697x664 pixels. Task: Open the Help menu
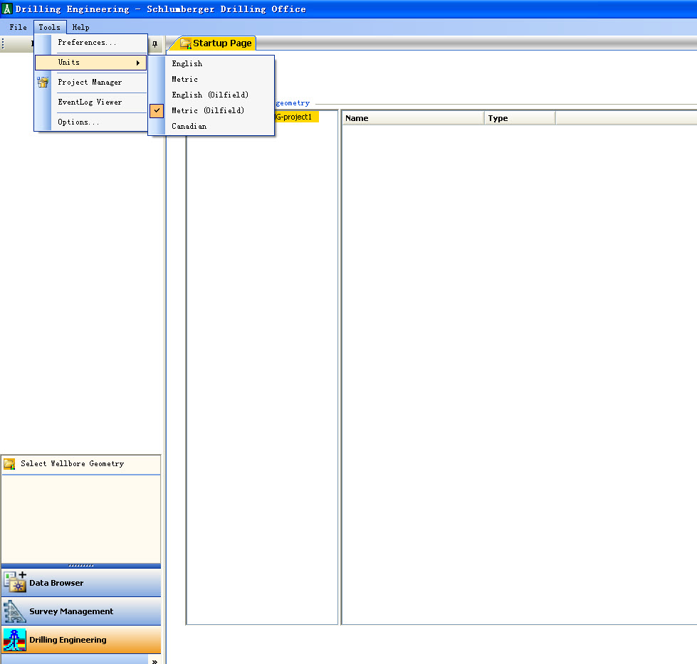point(81,27)
